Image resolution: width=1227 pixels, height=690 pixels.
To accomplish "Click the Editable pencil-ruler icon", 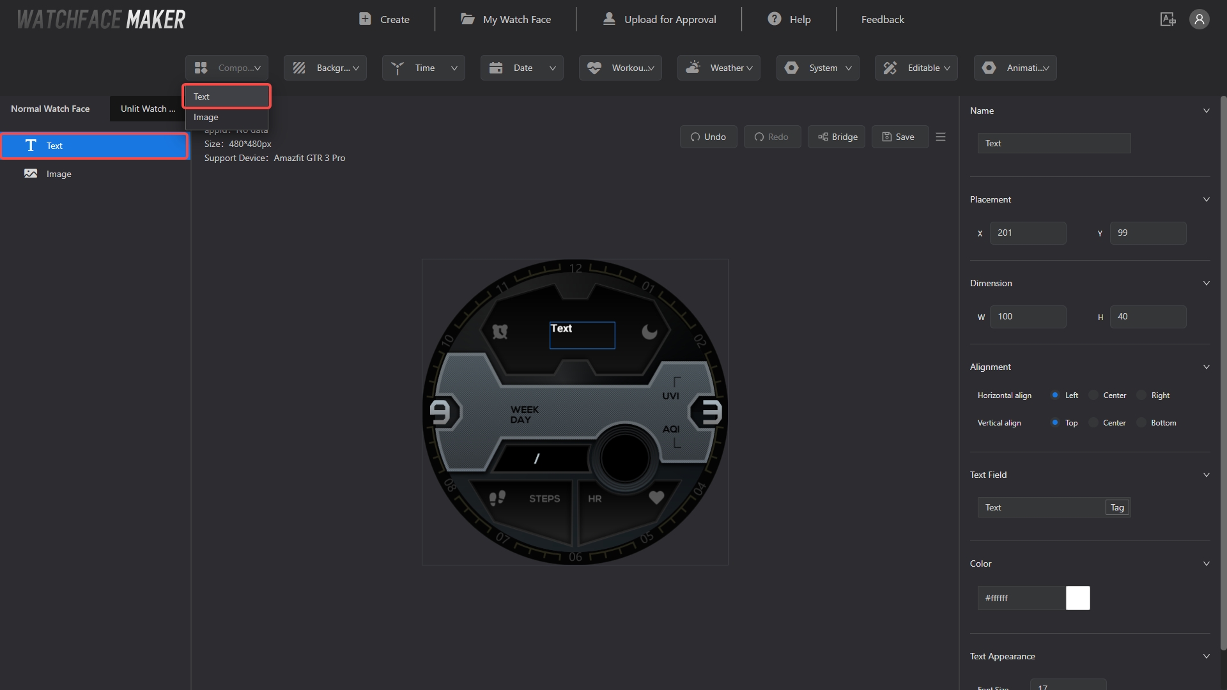I will click(x=890, y=68).
